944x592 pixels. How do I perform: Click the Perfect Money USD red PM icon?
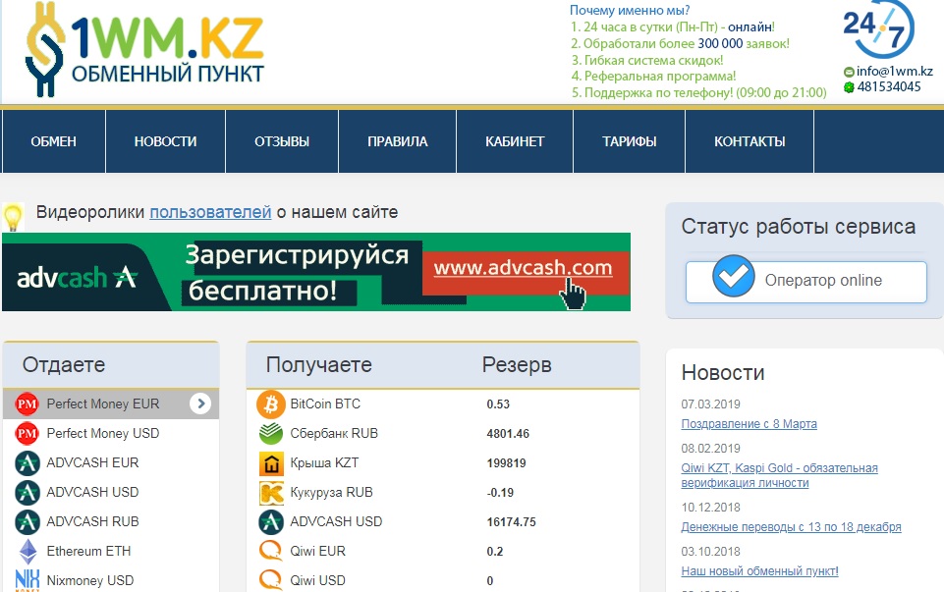coord(28,433)
